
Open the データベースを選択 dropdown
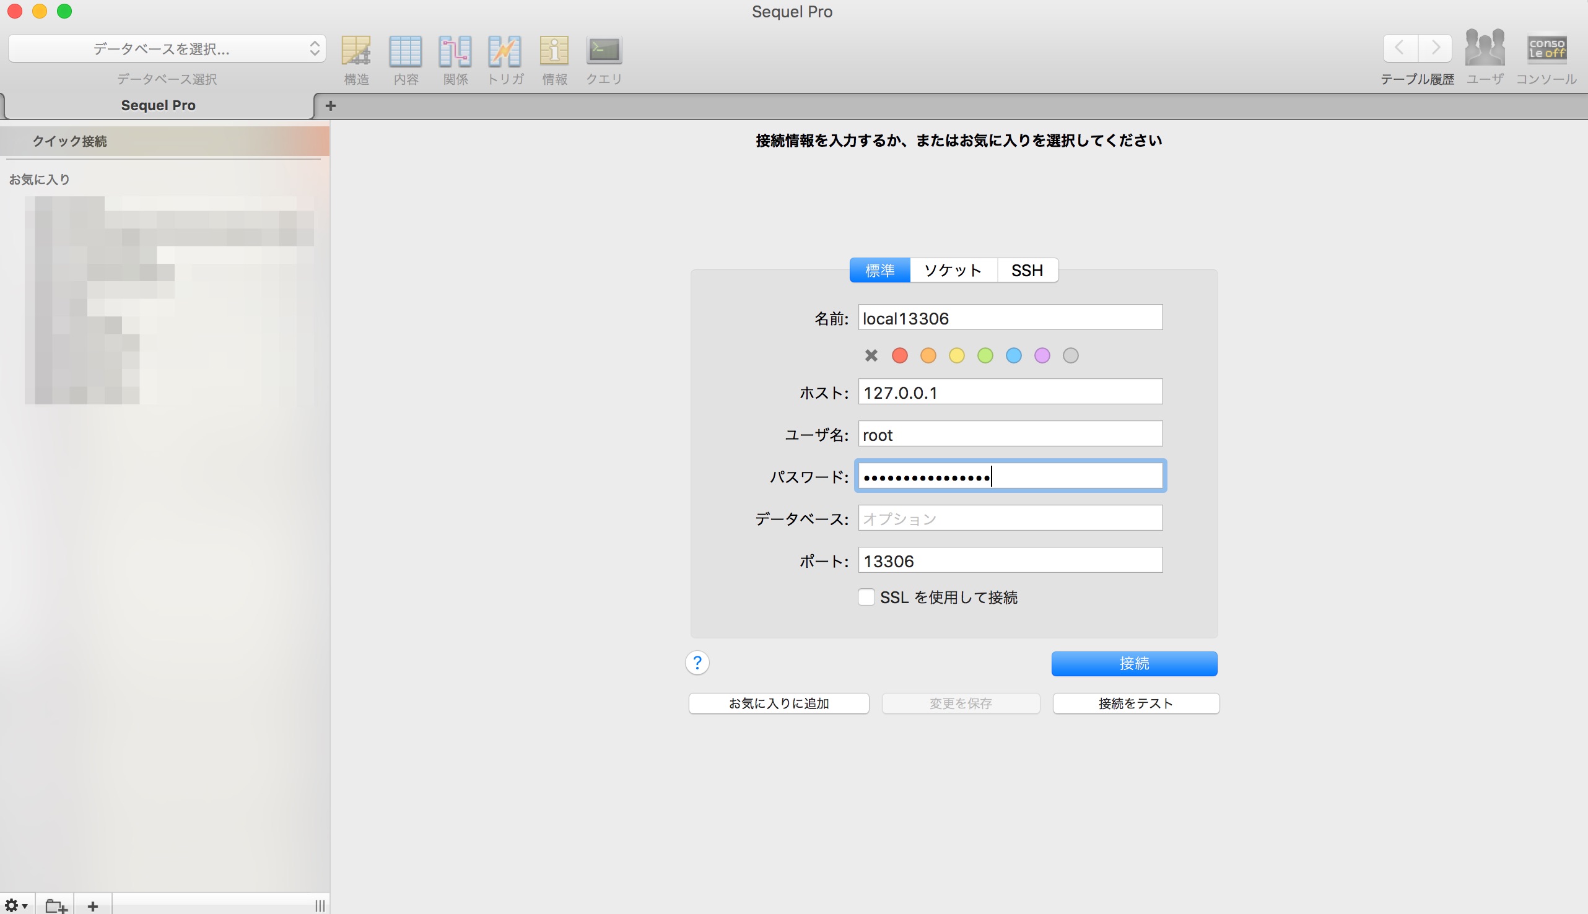pyautogui.click(x=167, y=48)
